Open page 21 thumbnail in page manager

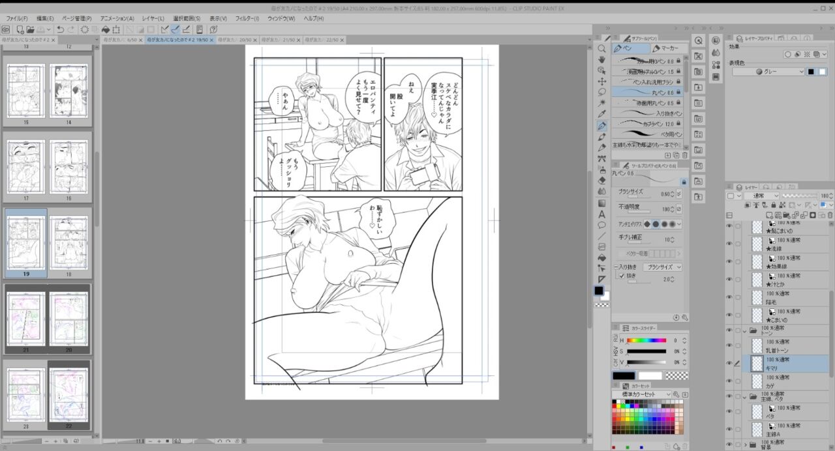pyautogui.click(x=26, y=318)
